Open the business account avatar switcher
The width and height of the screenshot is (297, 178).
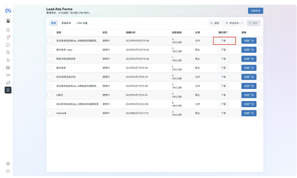tap(8, 20)
